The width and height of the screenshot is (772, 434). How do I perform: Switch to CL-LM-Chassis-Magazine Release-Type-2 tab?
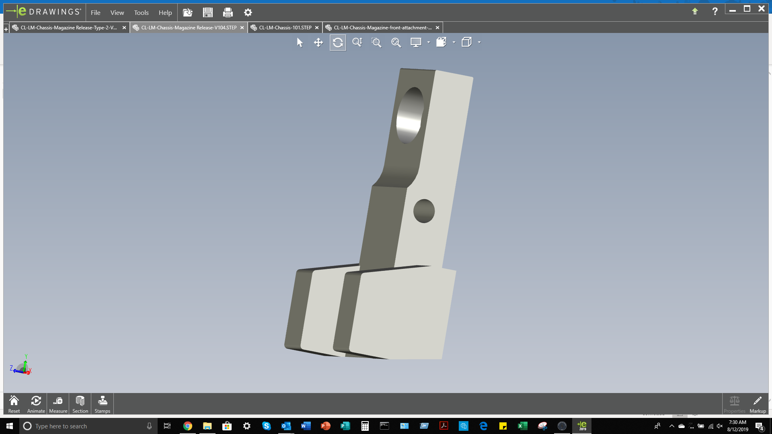pyautogui.click(x=69, y=28)
